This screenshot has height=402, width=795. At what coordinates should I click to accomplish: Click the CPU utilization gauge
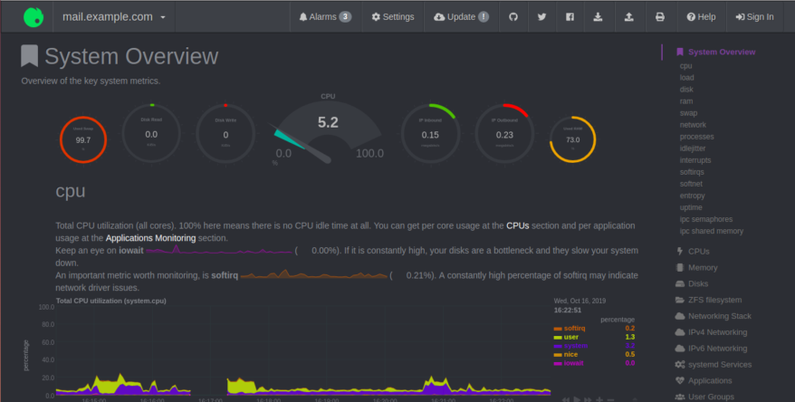click(328, 134)
